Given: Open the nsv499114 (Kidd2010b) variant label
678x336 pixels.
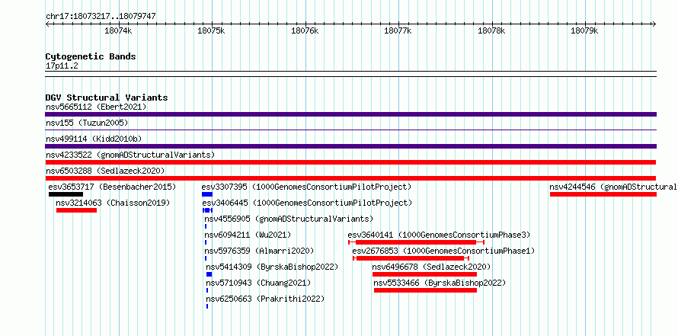Looking at the screenshot, I should click(94, 139).
